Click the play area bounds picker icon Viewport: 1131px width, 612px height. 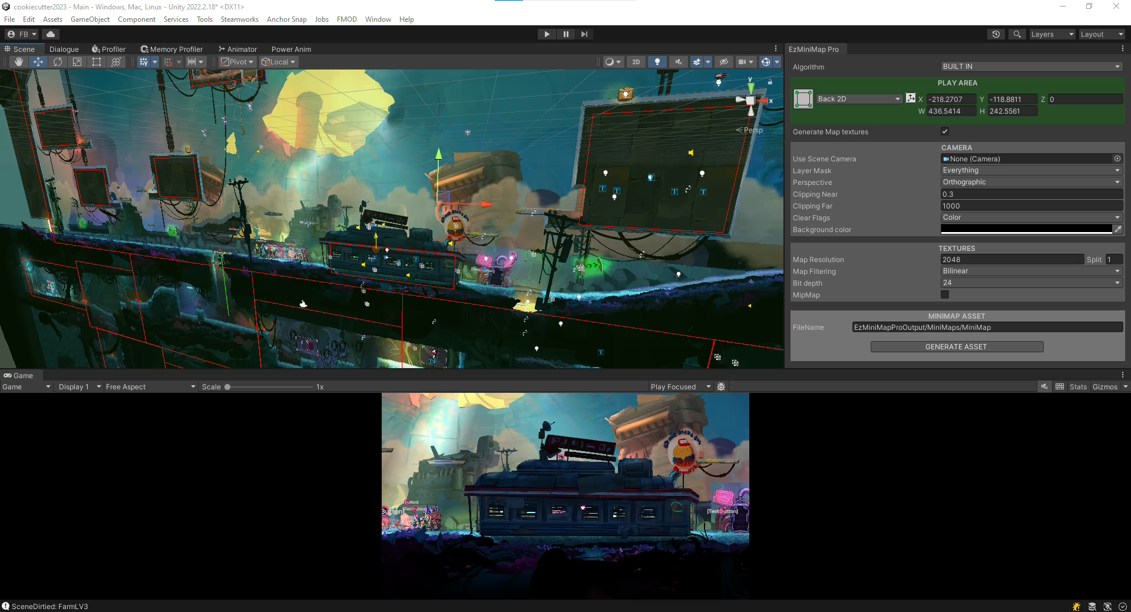[x=911, y=98]
